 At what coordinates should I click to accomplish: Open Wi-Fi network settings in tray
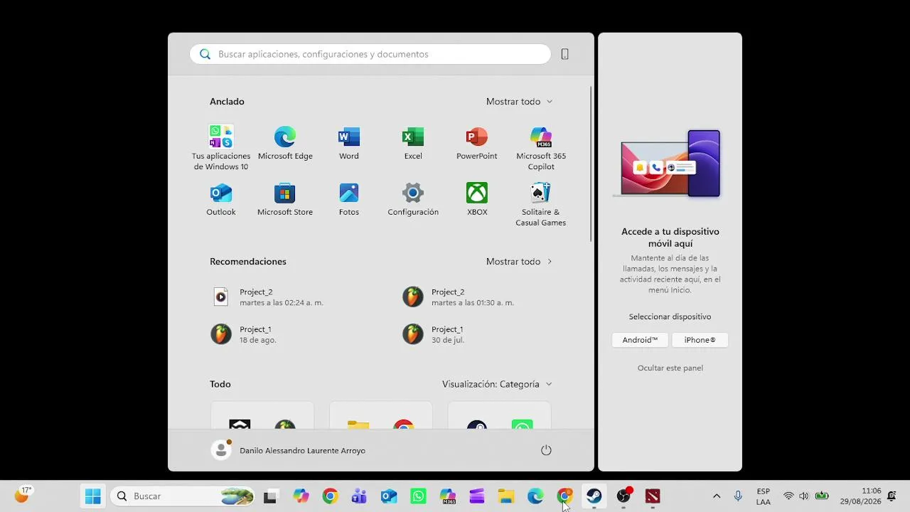pyautogui.click(x=788, y=496)
